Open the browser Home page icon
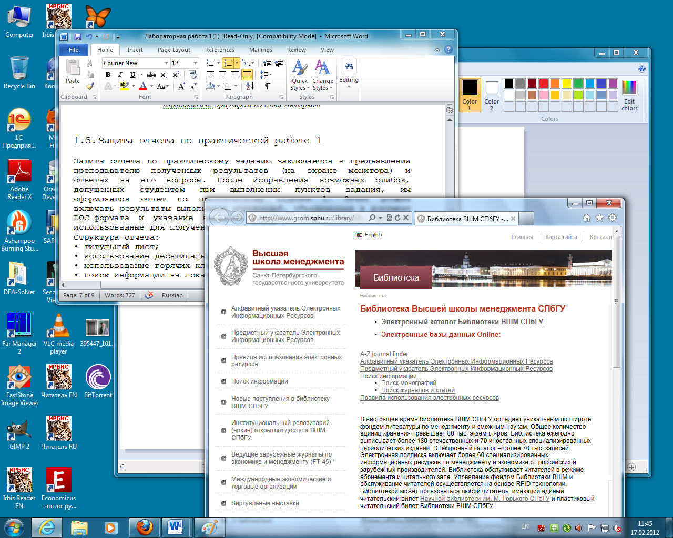Screen dimensions: 673x538 coord(587,218)
